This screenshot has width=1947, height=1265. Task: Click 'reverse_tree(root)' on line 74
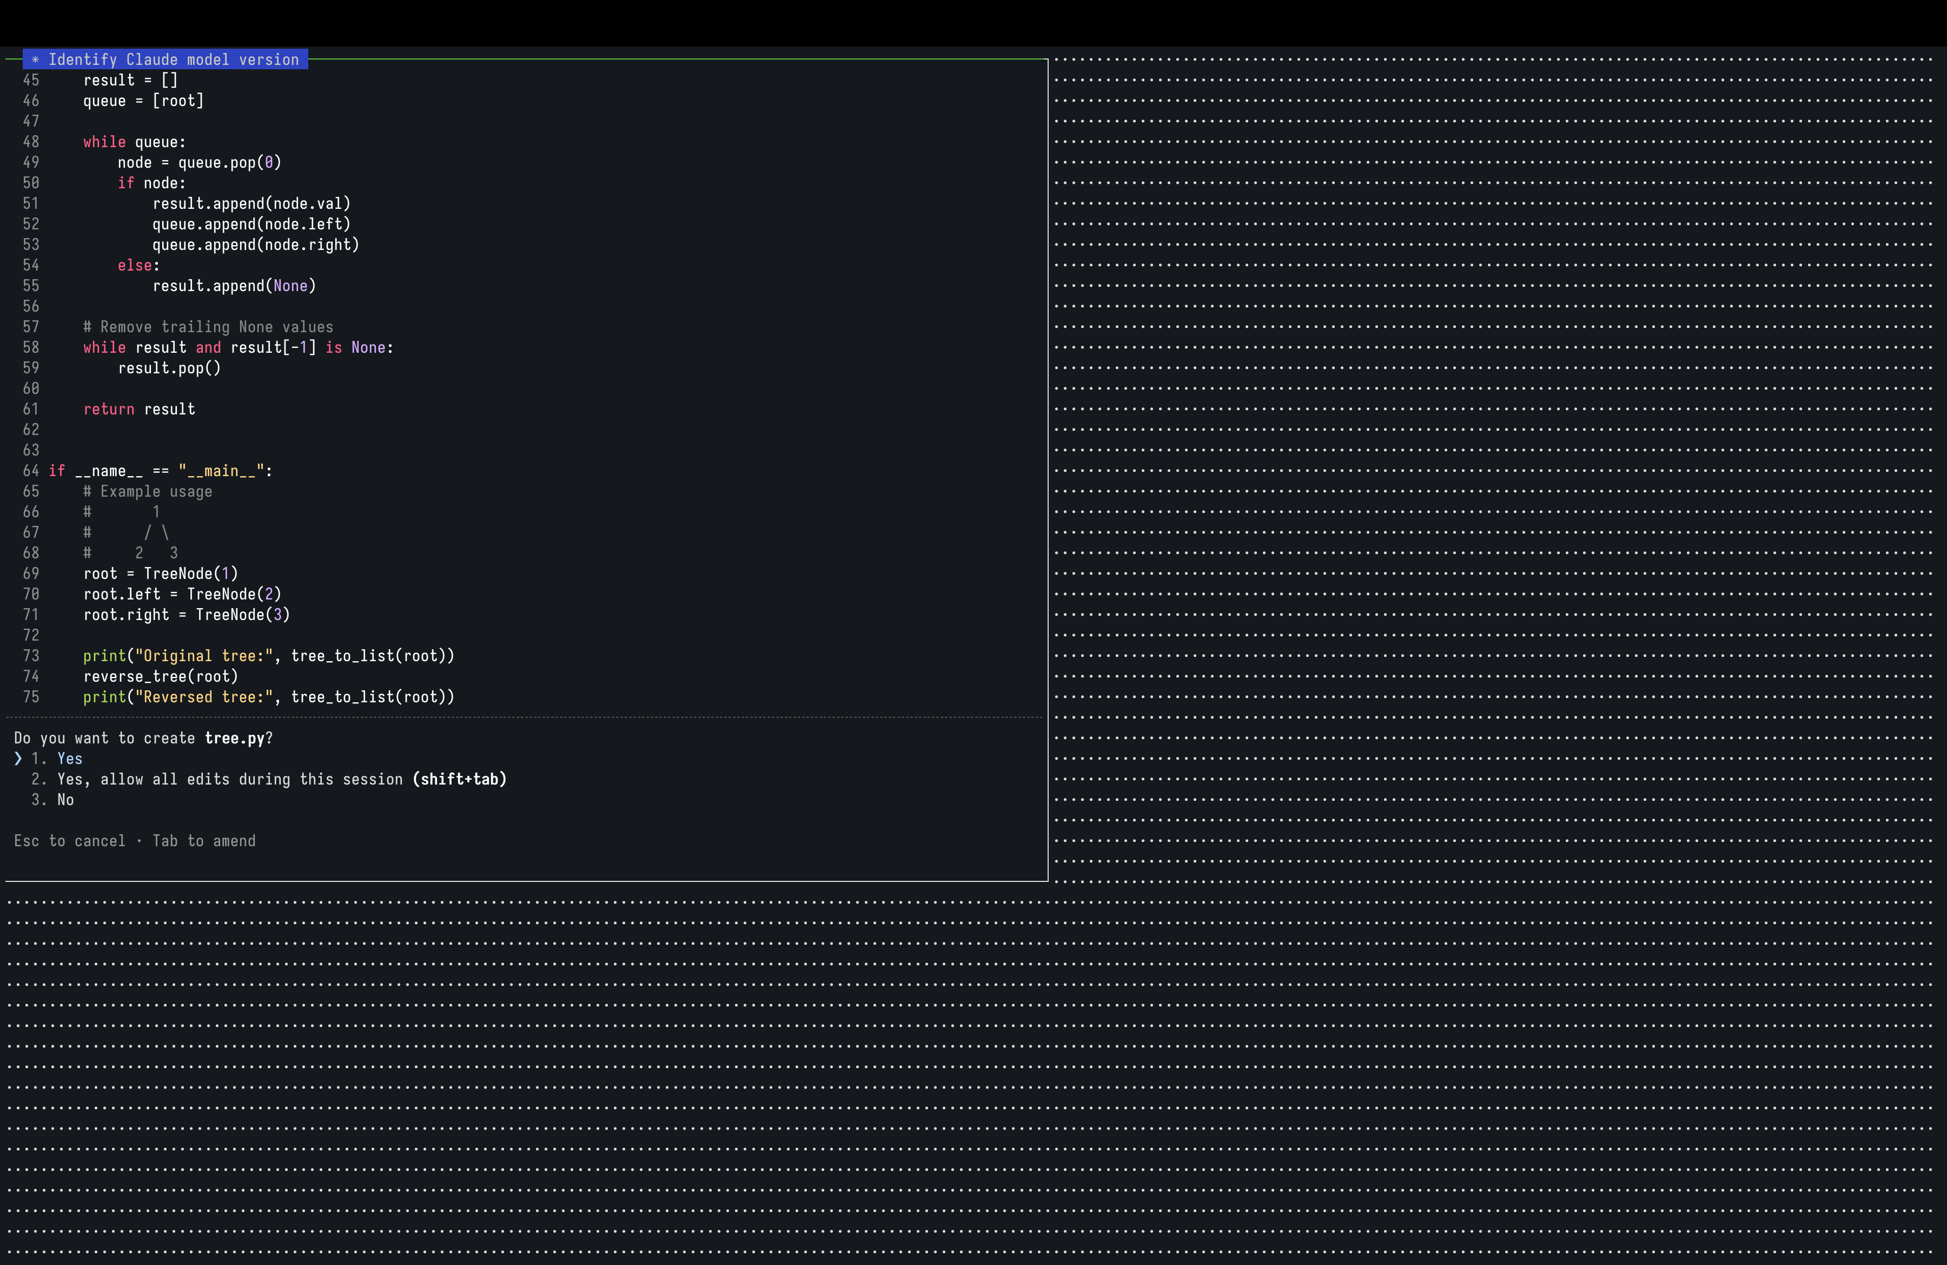(160, 677)
